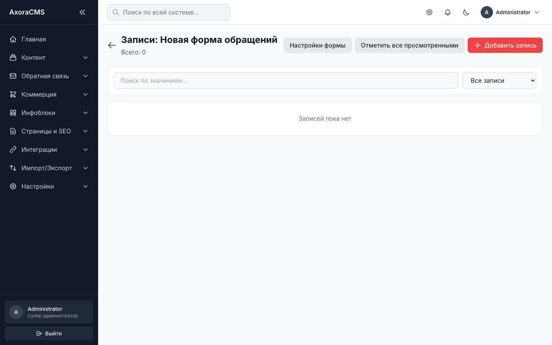
Task: Expand the Страницы и SEO chevron
Action: pos(85,131)
